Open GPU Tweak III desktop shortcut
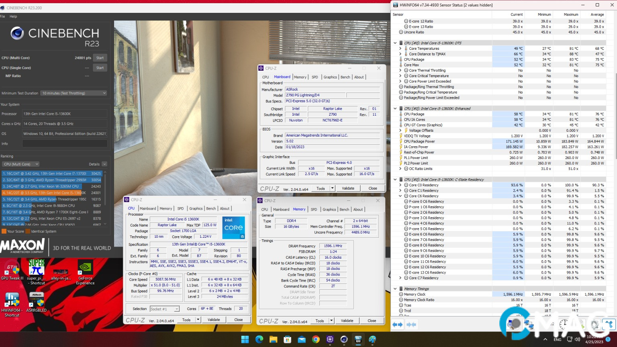Screen dimensions: 617x347 coord(12,269)
